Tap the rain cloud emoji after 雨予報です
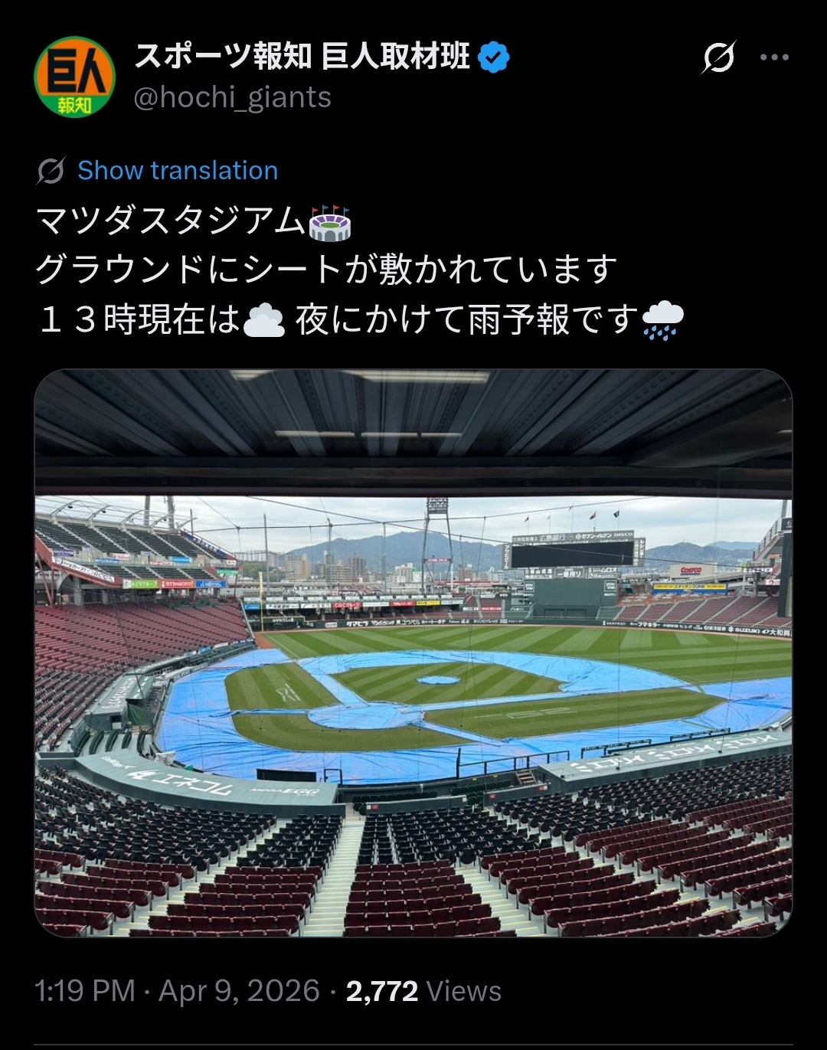 662,320
